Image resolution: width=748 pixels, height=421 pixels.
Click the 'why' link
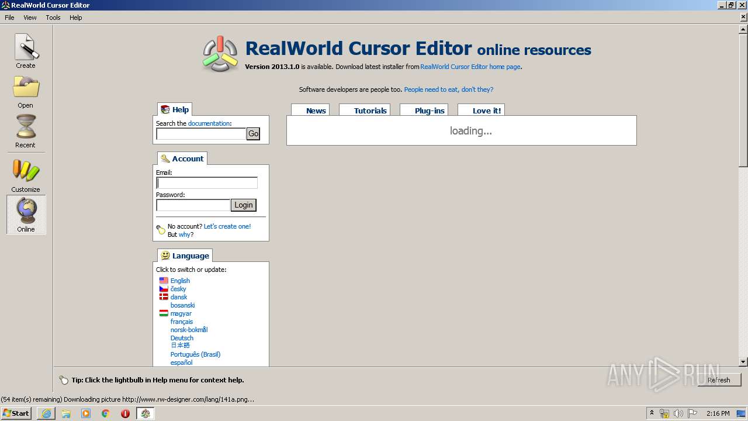pyautogui.click(x=184, y=234)
